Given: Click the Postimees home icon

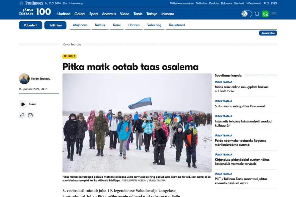Looking at the screenshot, I should (x=21, y=3).
